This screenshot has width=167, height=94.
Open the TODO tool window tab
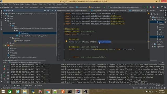[x=8, y=85]
